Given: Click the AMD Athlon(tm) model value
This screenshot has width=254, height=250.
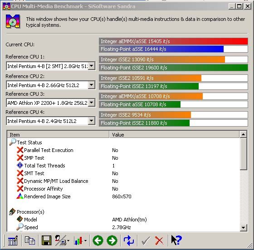Looking at the screenshot, I should [x=129, y=220].
